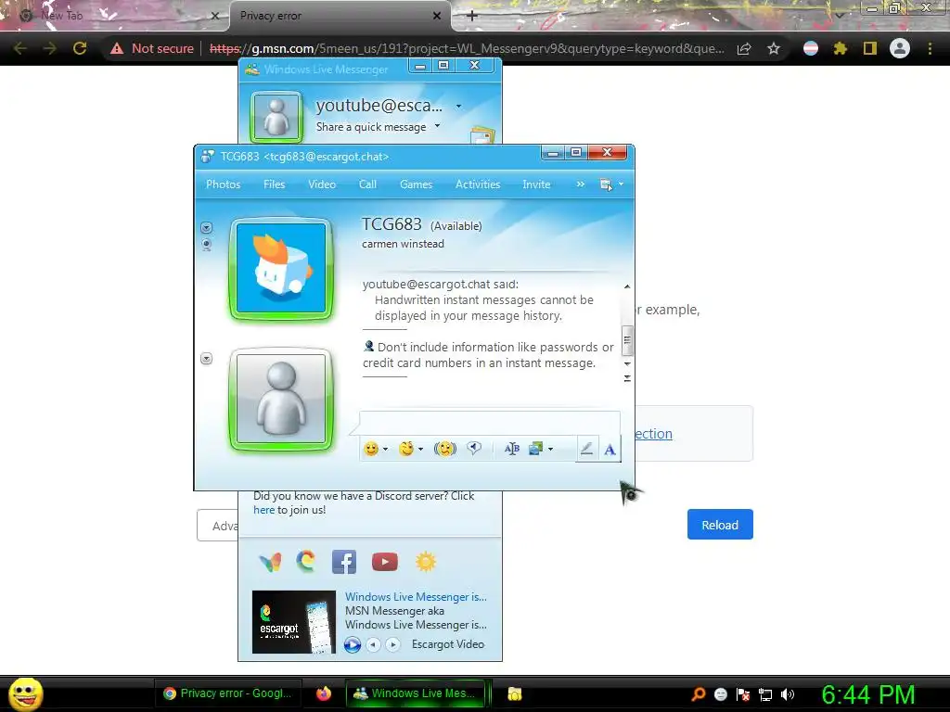Invite someone to the conversation
The image size is (950, 712).
536,184
